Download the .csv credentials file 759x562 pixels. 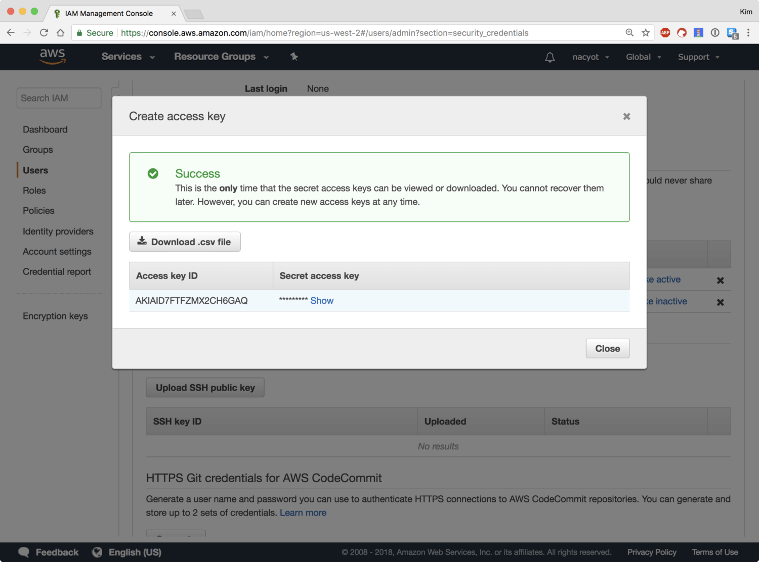[185, 242]
